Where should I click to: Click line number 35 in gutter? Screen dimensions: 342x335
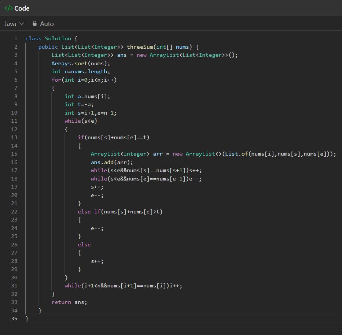14,319
